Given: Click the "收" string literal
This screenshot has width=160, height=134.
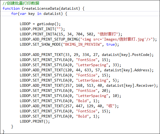Looking at the screenshot, I should [111, 106].
